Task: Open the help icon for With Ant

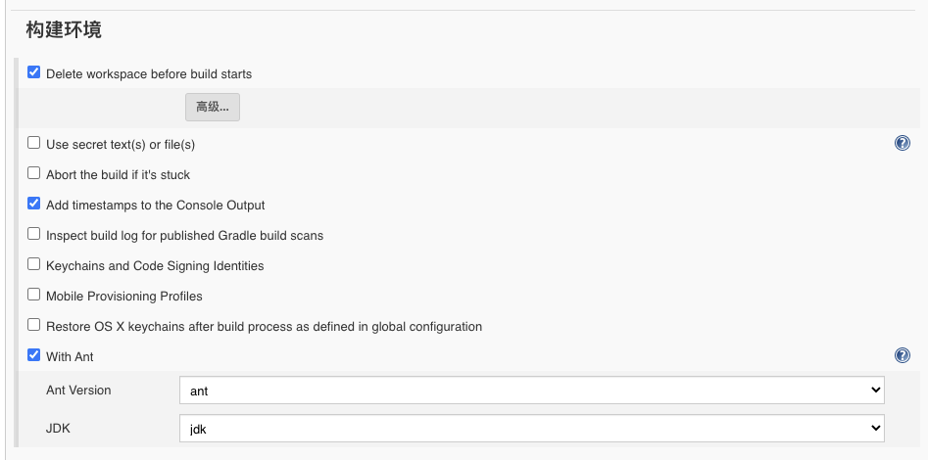Action: pyautogui.click(x=902, y=355)
